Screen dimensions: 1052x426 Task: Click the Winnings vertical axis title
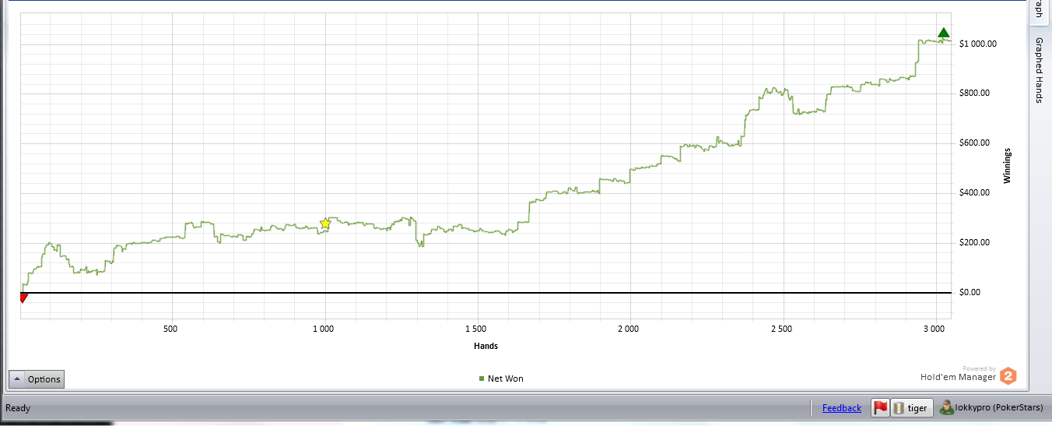tap(1007, 165)
